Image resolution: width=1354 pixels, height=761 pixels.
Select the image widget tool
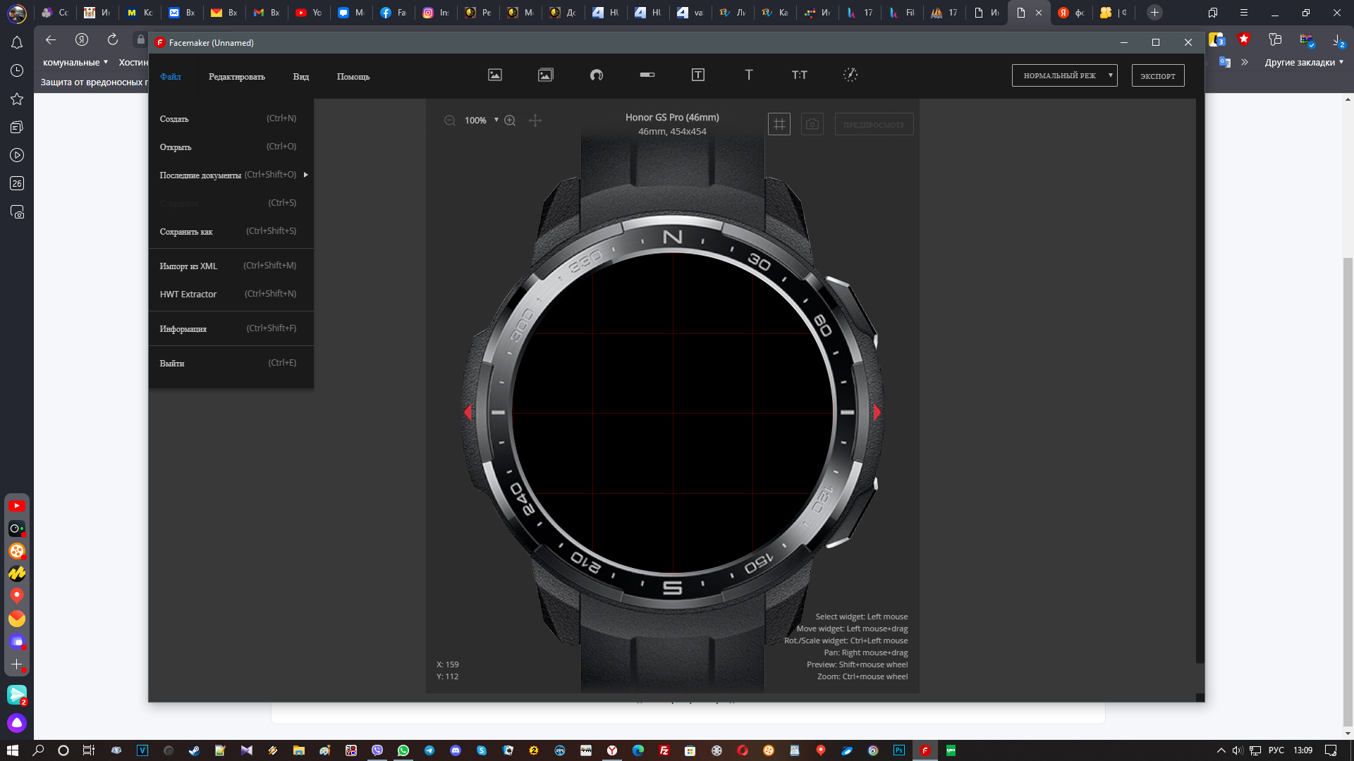coord(495,75)
